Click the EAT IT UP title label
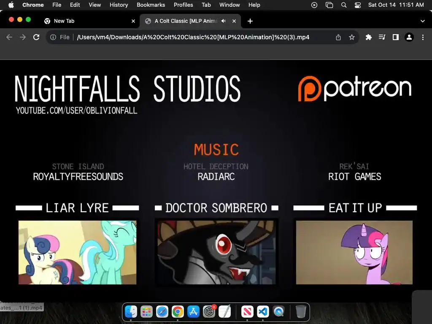The image size is (432, 324). [355, 208]
